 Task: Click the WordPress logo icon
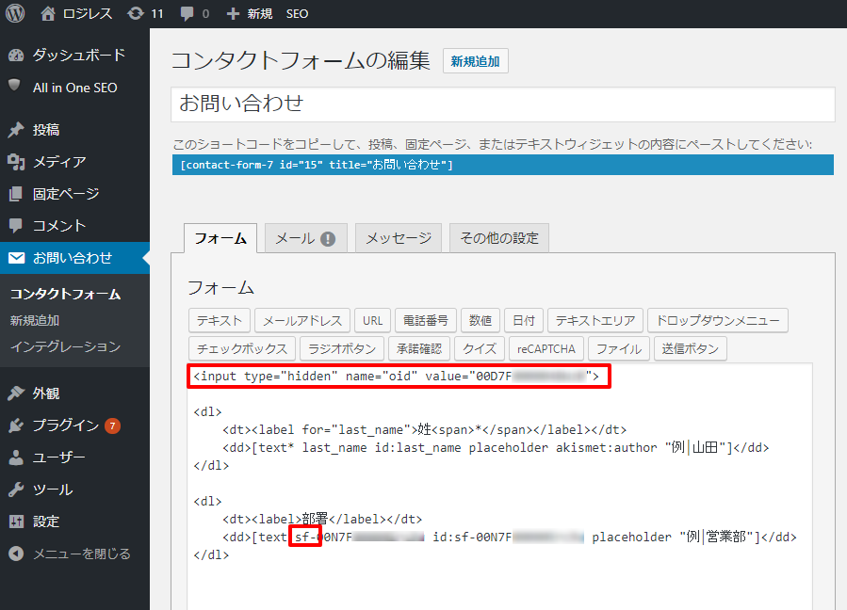(x=15, y=14)
